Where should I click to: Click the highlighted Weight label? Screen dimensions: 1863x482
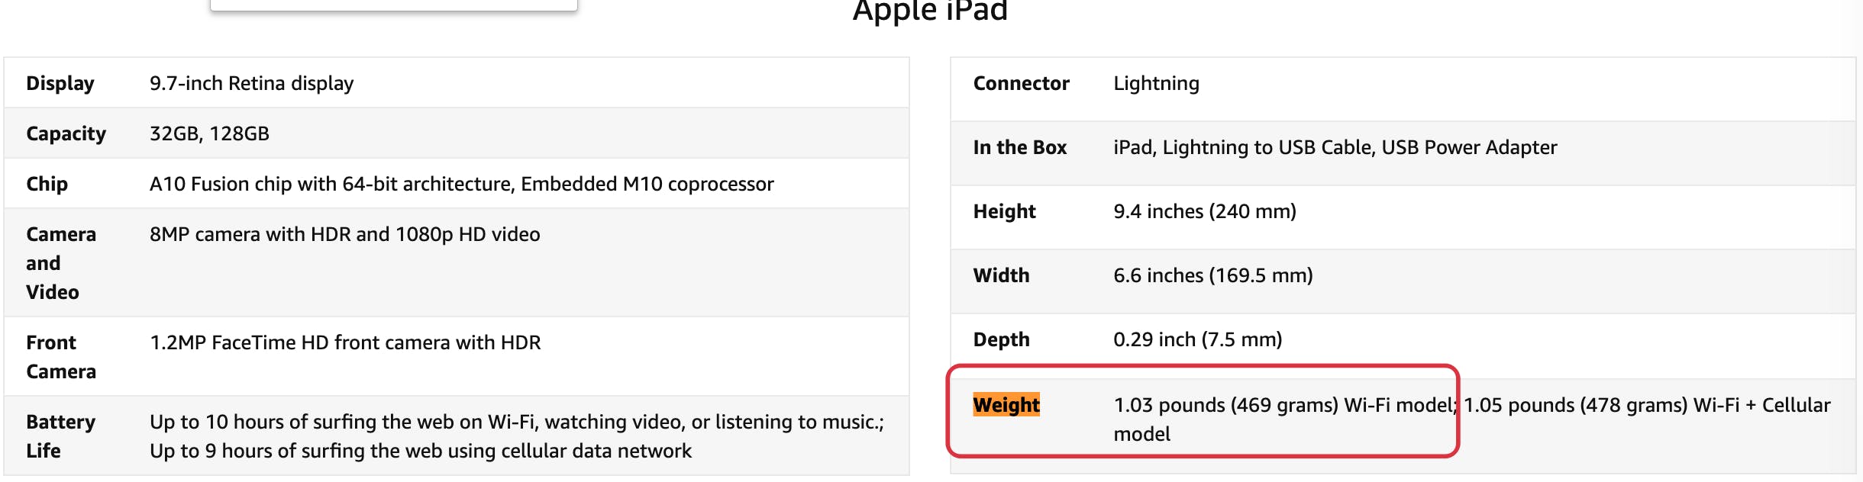pos(1006,405)
